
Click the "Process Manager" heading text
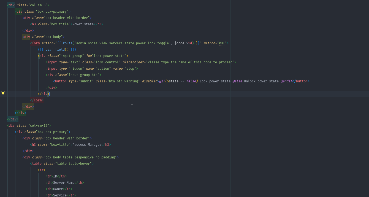pyautogui.click(x=87, y=145)
